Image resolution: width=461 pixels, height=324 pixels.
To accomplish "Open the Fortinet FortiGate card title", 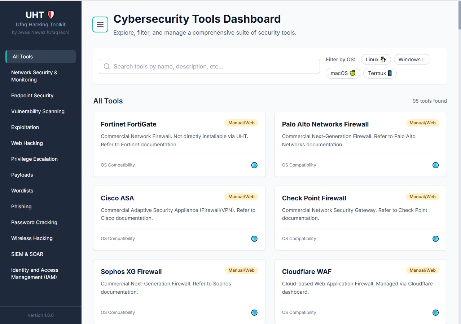I will point(128,124).
